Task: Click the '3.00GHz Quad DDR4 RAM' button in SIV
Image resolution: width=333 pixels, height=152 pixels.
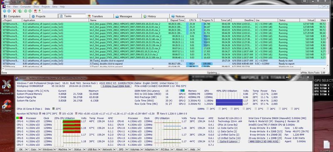Action: tap(116, 86)
